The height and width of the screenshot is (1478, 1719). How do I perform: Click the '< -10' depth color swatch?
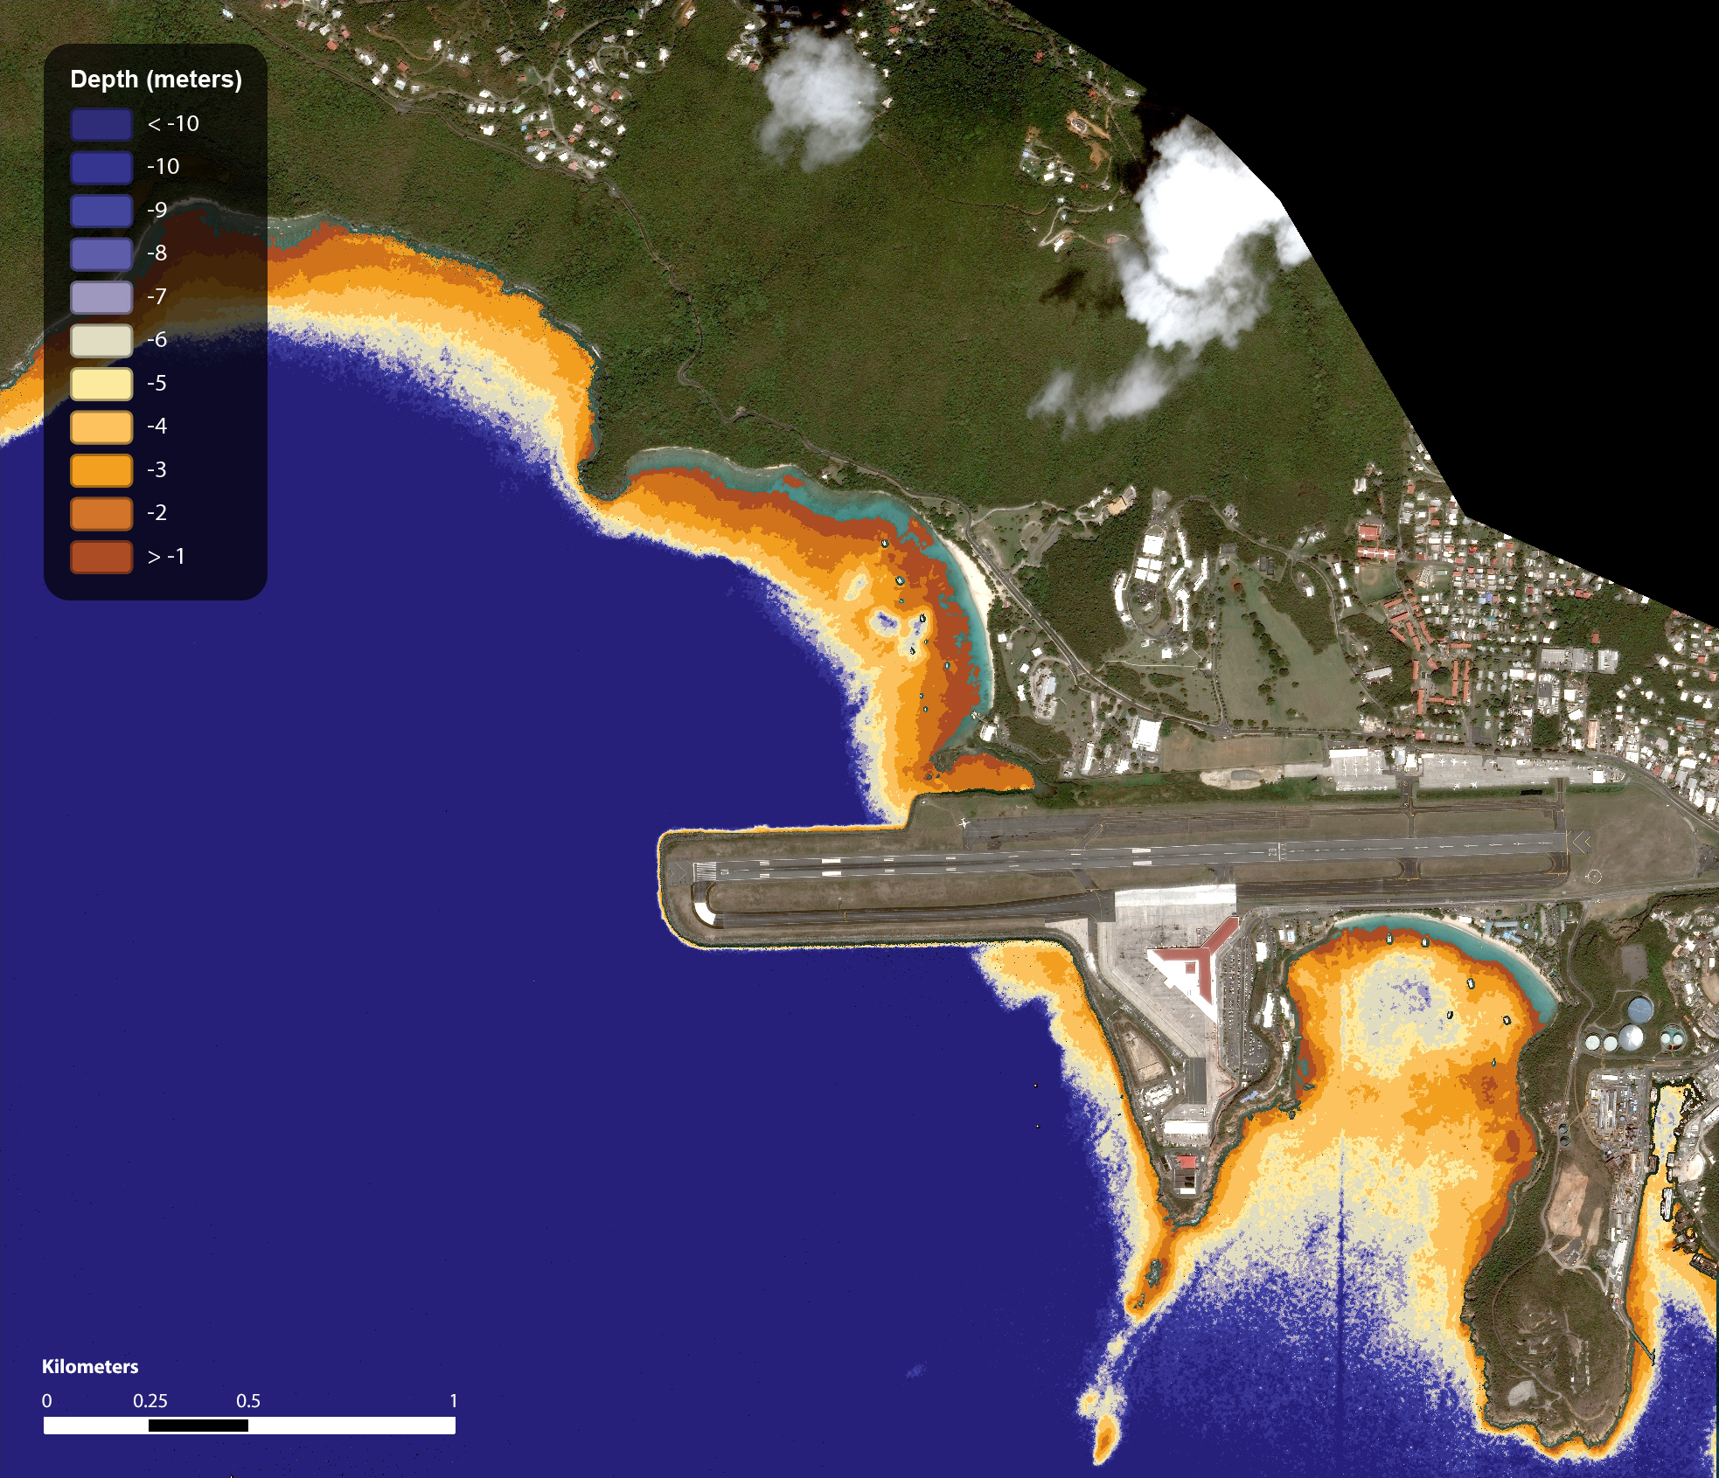[101, 124]
